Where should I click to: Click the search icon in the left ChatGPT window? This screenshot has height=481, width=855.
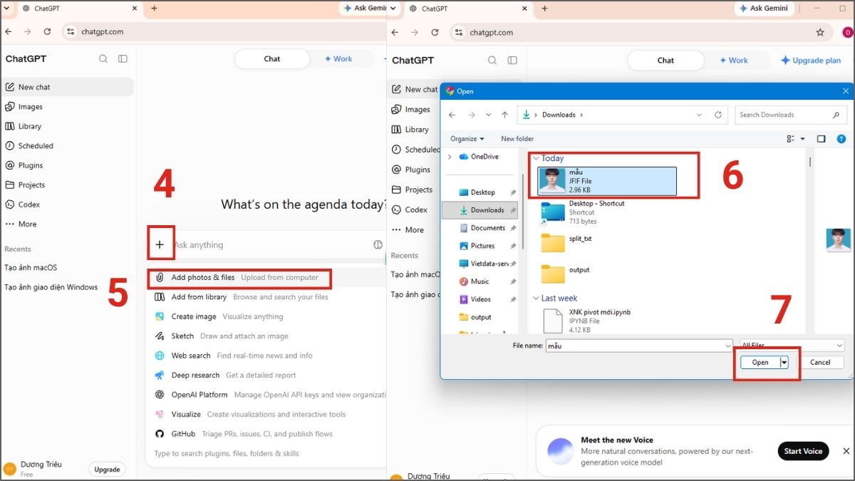pos(103,59)
